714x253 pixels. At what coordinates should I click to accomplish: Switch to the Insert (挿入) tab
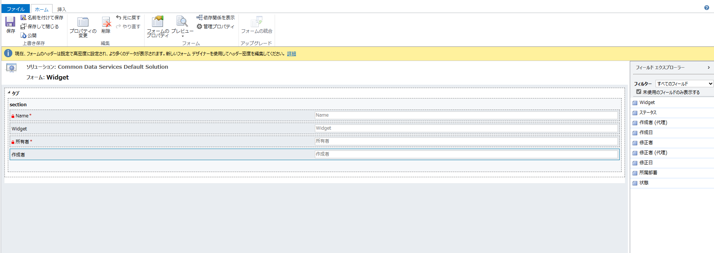pyautogui.click(x=61, y=9)
